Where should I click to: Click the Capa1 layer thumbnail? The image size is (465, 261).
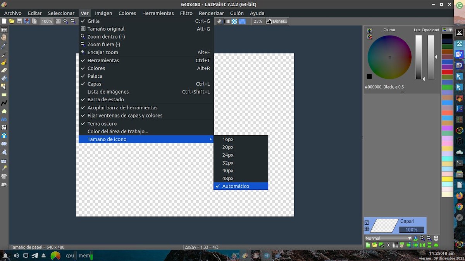(x=384, y=225)
